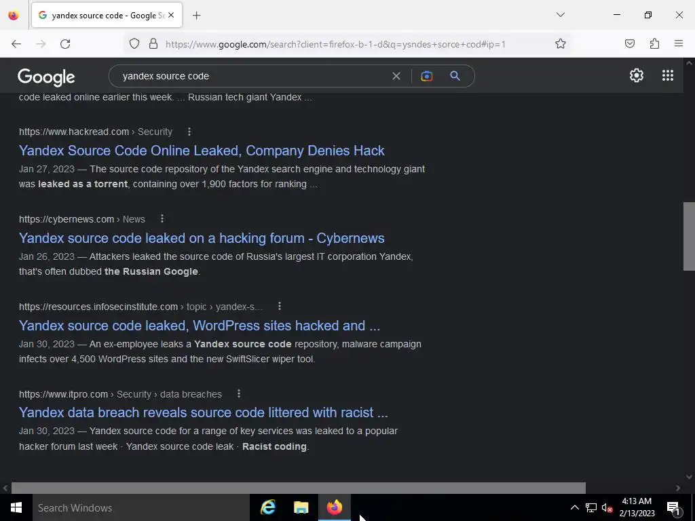Open 'Yandex data breach reveals' result
The width and height of the screenshot is (695, 521).
coord(204,412)
